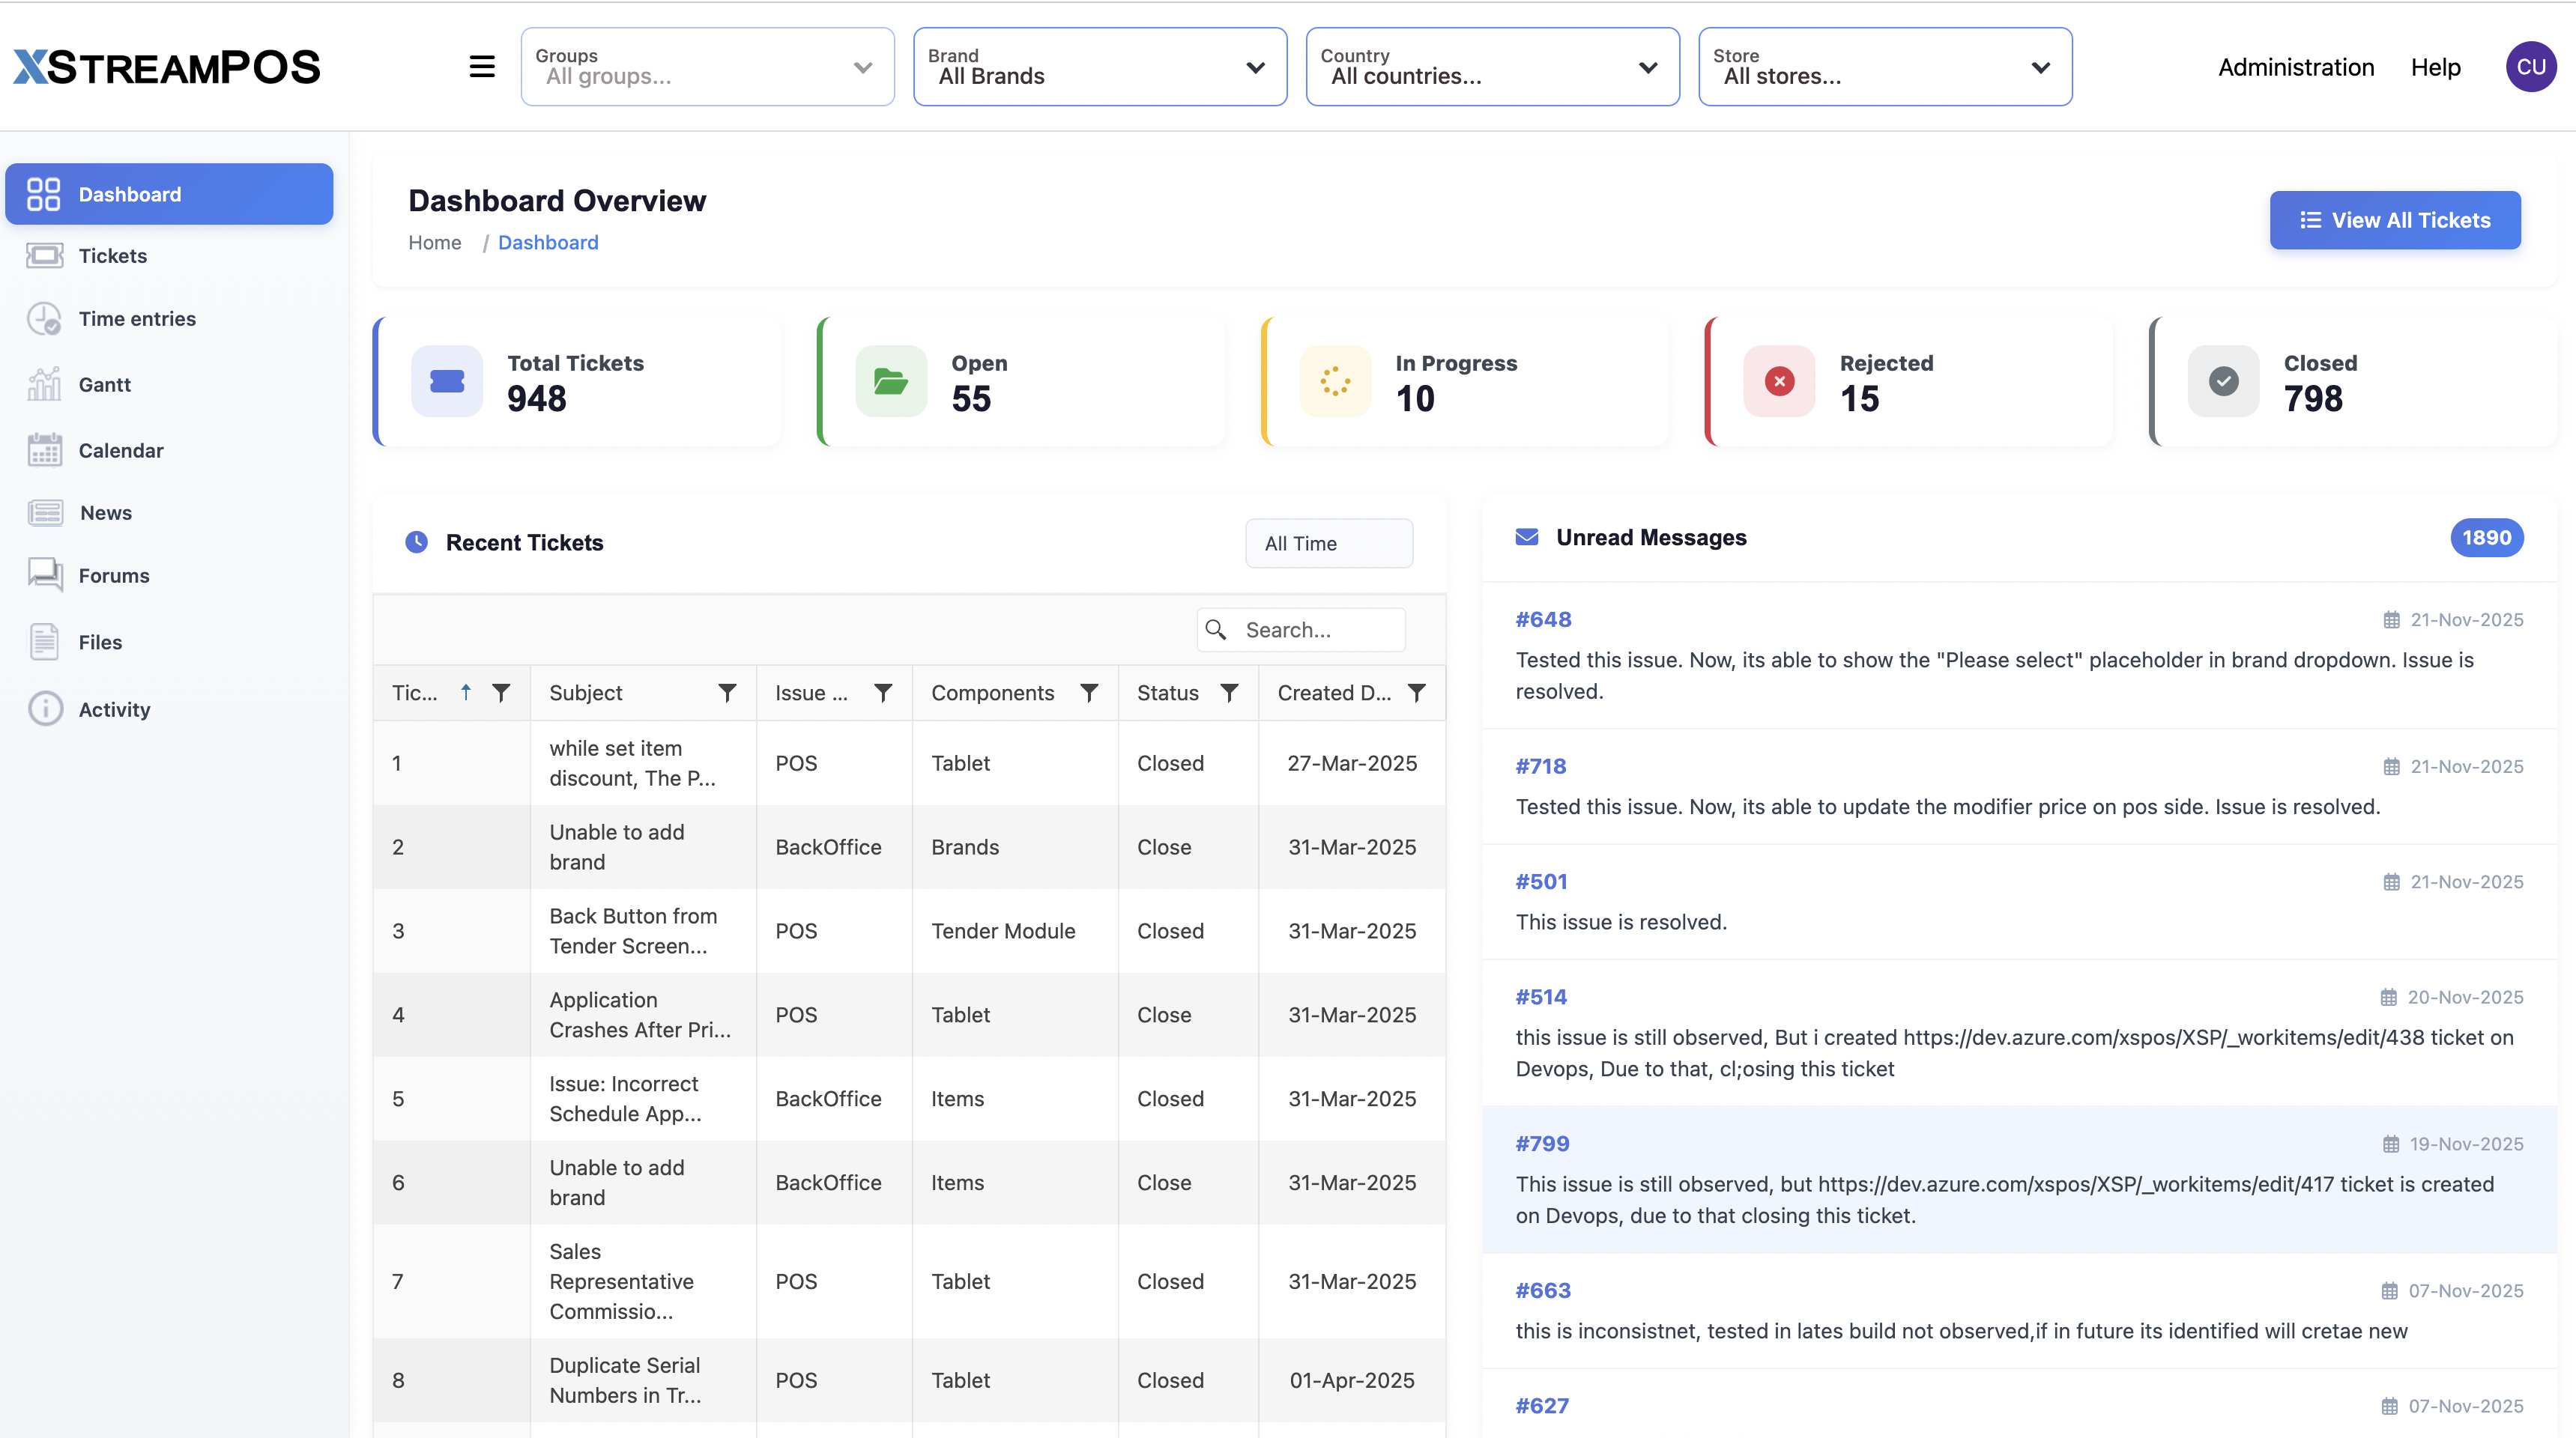
Task: Open ticket #648 message link
Action: [x=1543, y=619]
